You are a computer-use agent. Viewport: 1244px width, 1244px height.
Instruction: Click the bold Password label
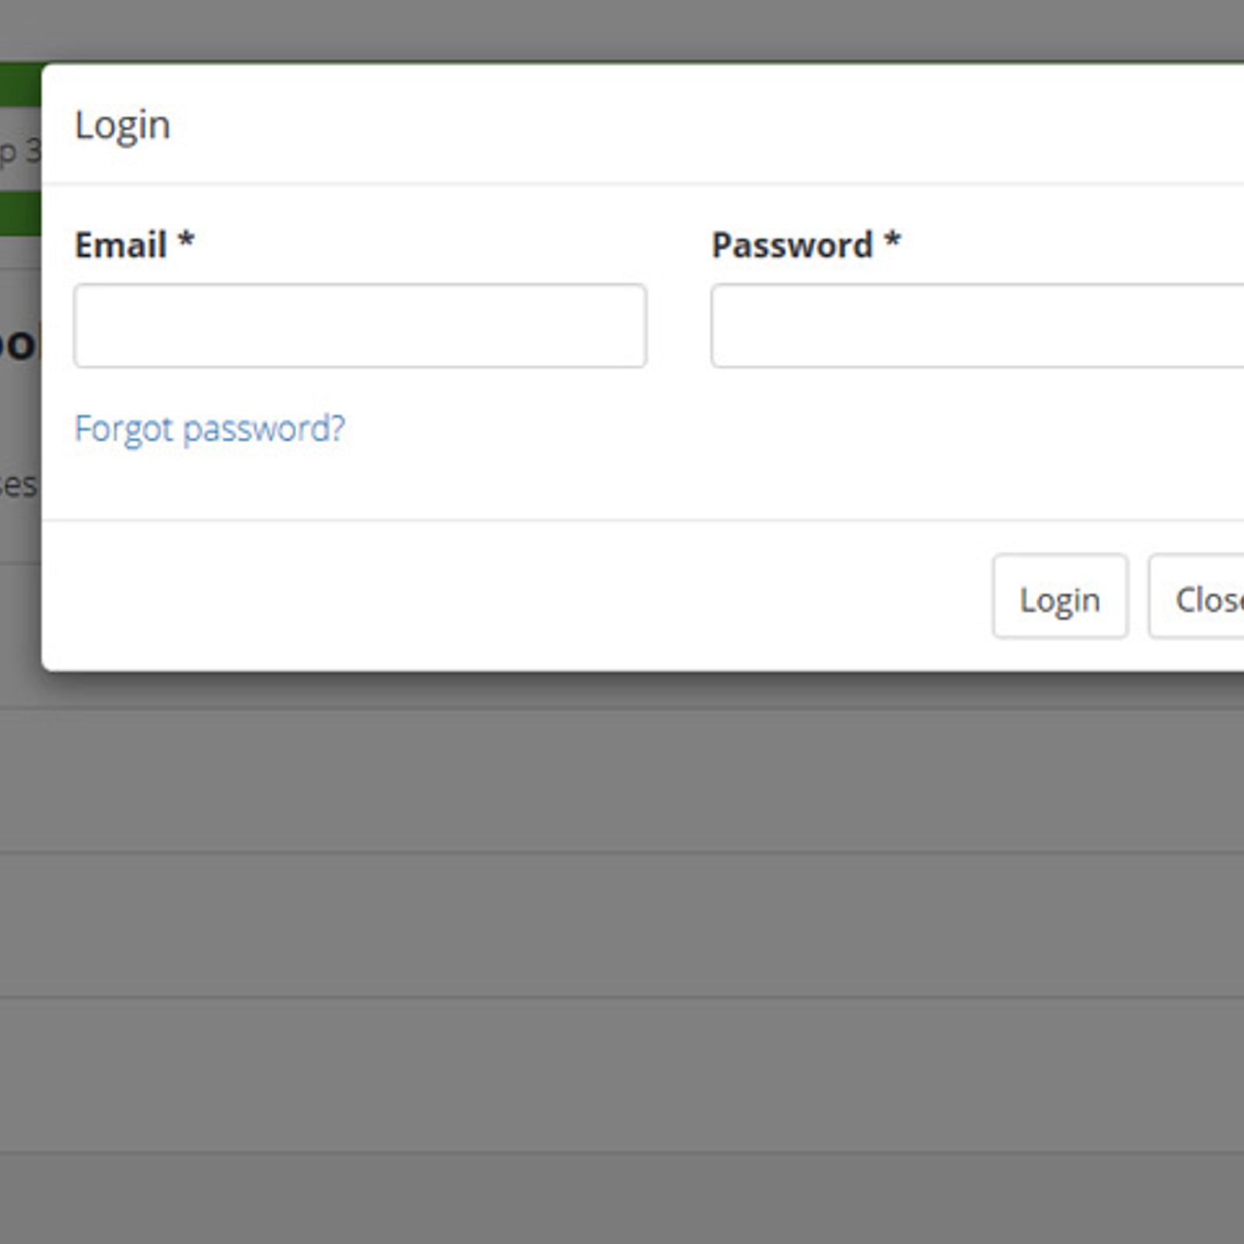(792, 245)
